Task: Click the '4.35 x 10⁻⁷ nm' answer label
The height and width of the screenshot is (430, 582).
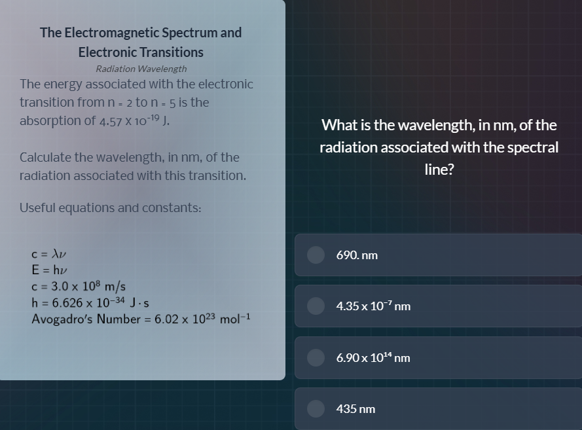Action: click(x=373, y=306)
